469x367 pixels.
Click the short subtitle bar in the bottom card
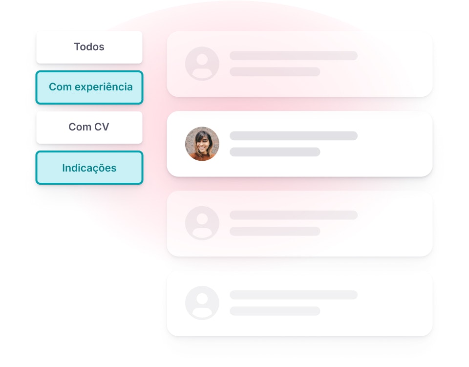point(275,311)
